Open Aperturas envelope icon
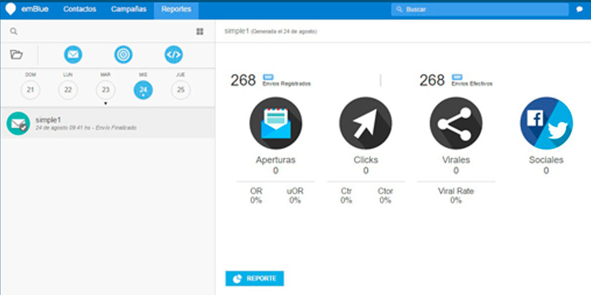 point(275,123)
